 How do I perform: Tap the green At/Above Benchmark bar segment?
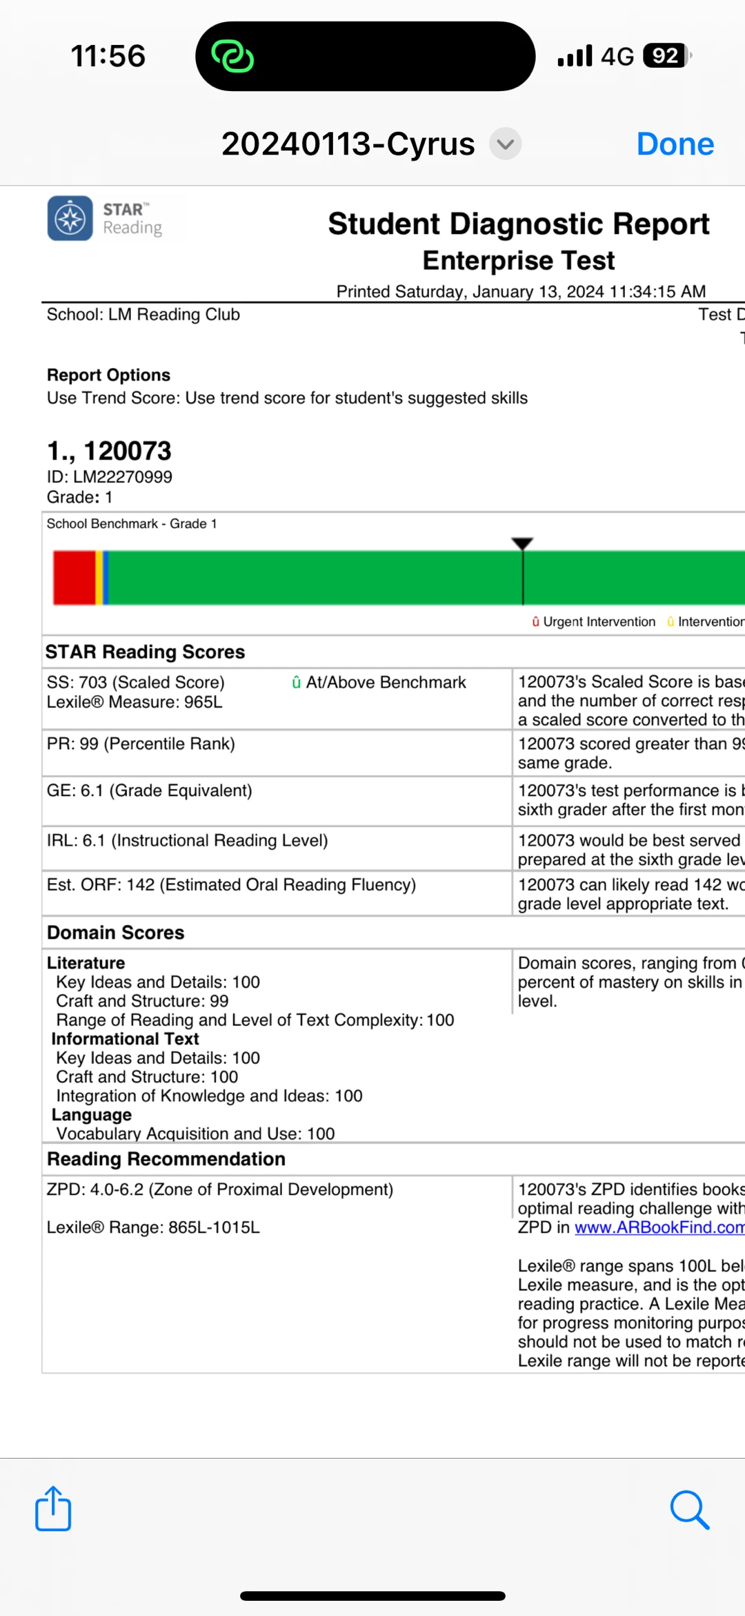click(x=426, y=578)
